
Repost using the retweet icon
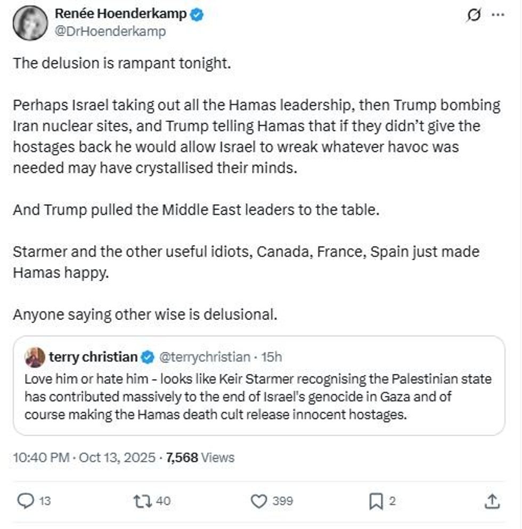click(x=141, y=501)
